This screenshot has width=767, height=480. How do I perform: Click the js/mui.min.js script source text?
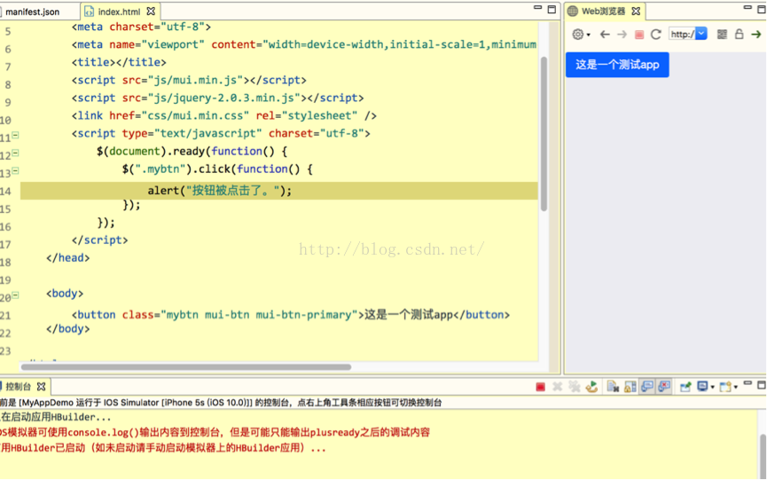[x=196, y=80]
